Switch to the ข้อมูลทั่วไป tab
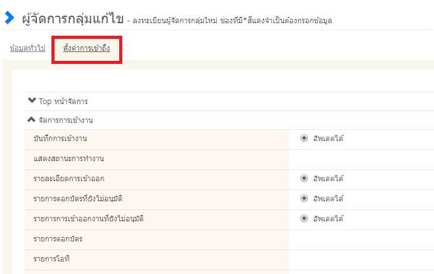The image size is (434, 274). [28, 49]
